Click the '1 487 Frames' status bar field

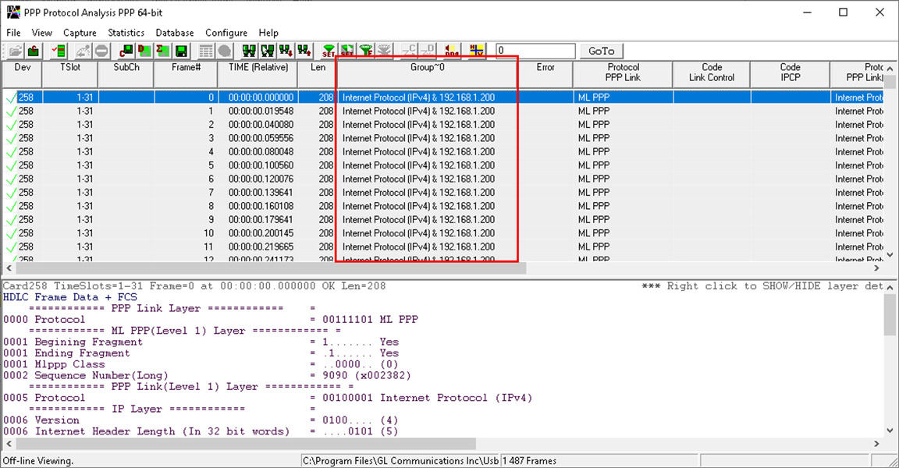coord(599,460)
